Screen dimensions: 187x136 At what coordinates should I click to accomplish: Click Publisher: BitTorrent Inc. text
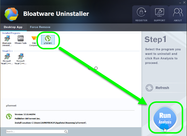click(28, 118)
